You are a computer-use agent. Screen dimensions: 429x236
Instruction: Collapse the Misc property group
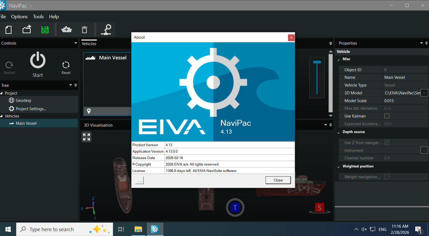tap(339, 59)
